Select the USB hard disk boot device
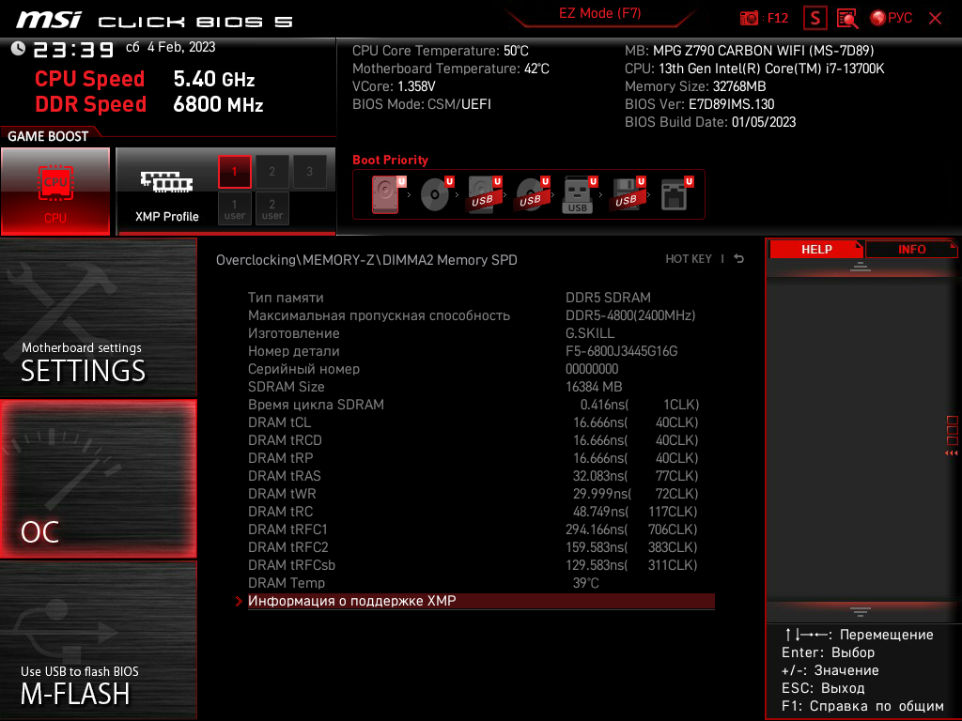This screenshot has height=721, width=962. pos(484,194)
